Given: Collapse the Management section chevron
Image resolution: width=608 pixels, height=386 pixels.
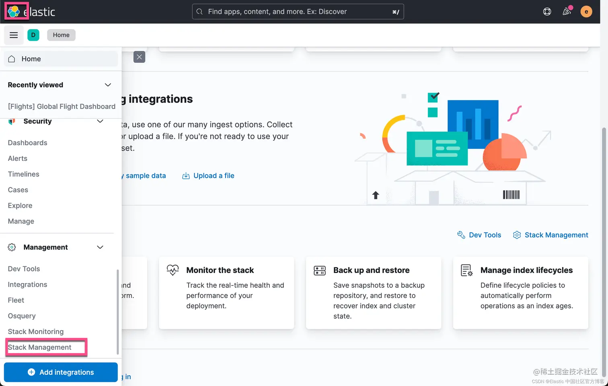Looking at the screenshot, I should (100, 247).
